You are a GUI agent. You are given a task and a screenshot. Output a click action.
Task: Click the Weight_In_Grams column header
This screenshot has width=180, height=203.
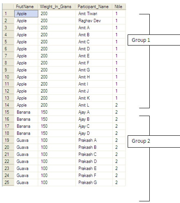pyautogui.click(x=57, y=7)
